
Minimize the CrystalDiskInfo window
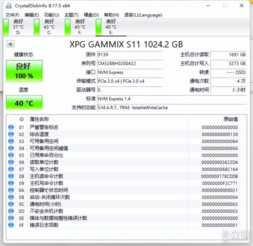pyautogui.click(x=208, y=6)
